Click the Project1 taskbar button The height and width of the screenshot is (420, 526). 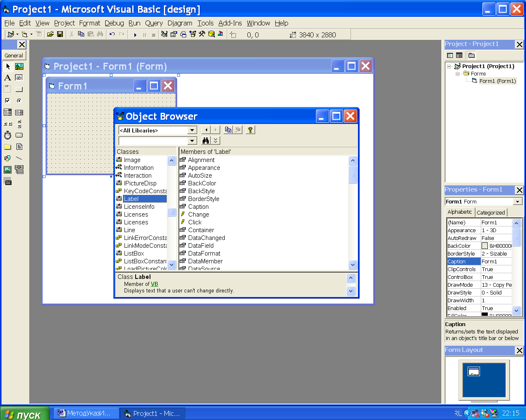point(152,413)
